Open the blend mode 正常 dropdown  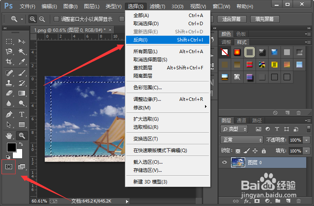[x=242, y=140]
